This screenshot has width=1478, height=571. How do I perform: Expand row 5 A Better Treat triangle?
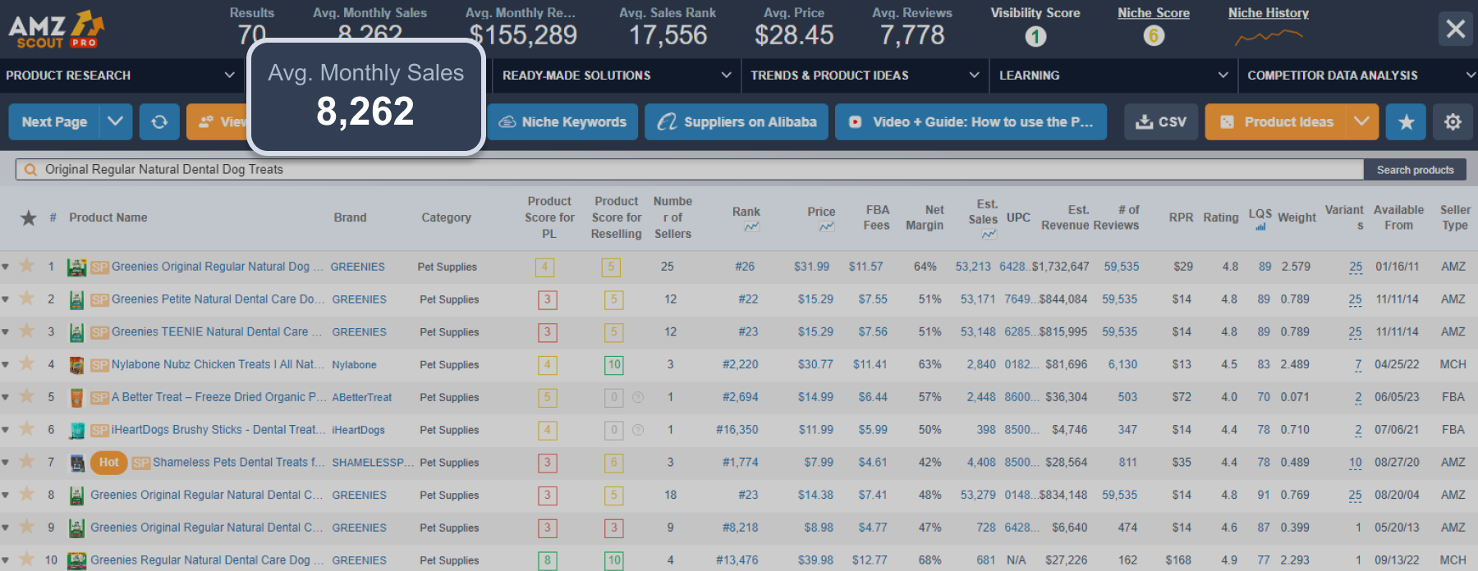[6, 397]
